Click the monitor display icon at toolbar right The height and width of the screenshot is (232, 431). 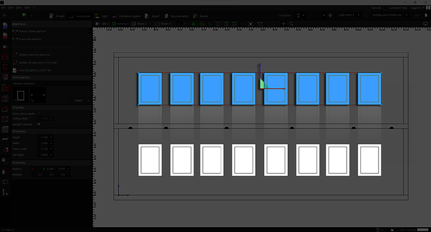(x=425, y=24)
